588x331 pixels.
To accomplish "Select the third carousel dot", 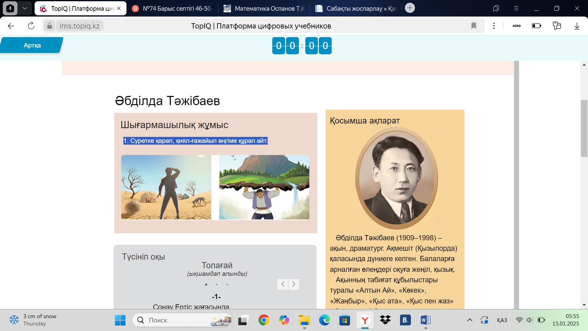I will coord(227,285).
